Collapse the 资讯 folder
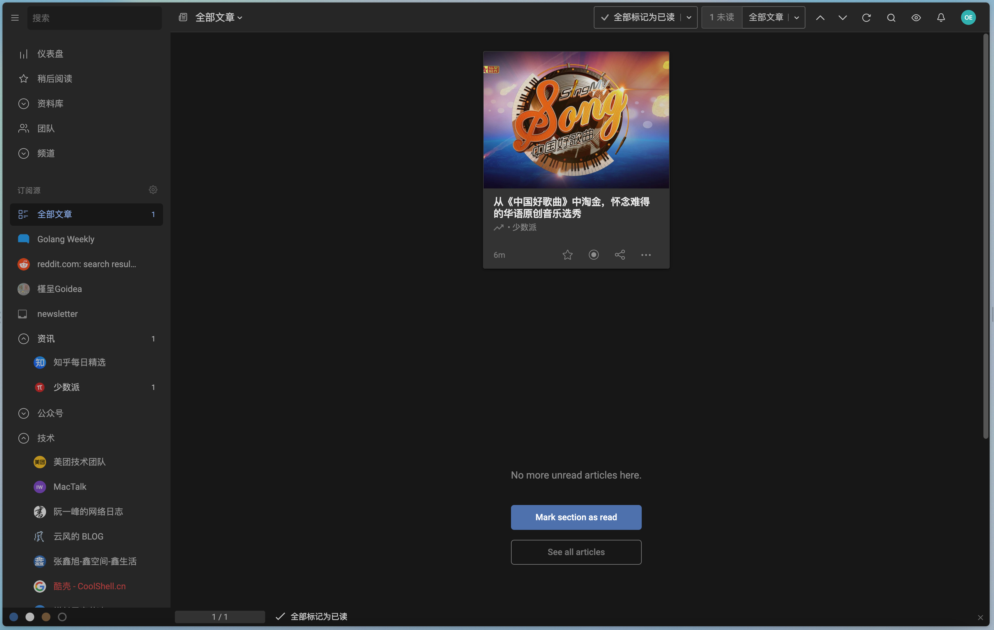994x630 pixels. pos(24,339)
